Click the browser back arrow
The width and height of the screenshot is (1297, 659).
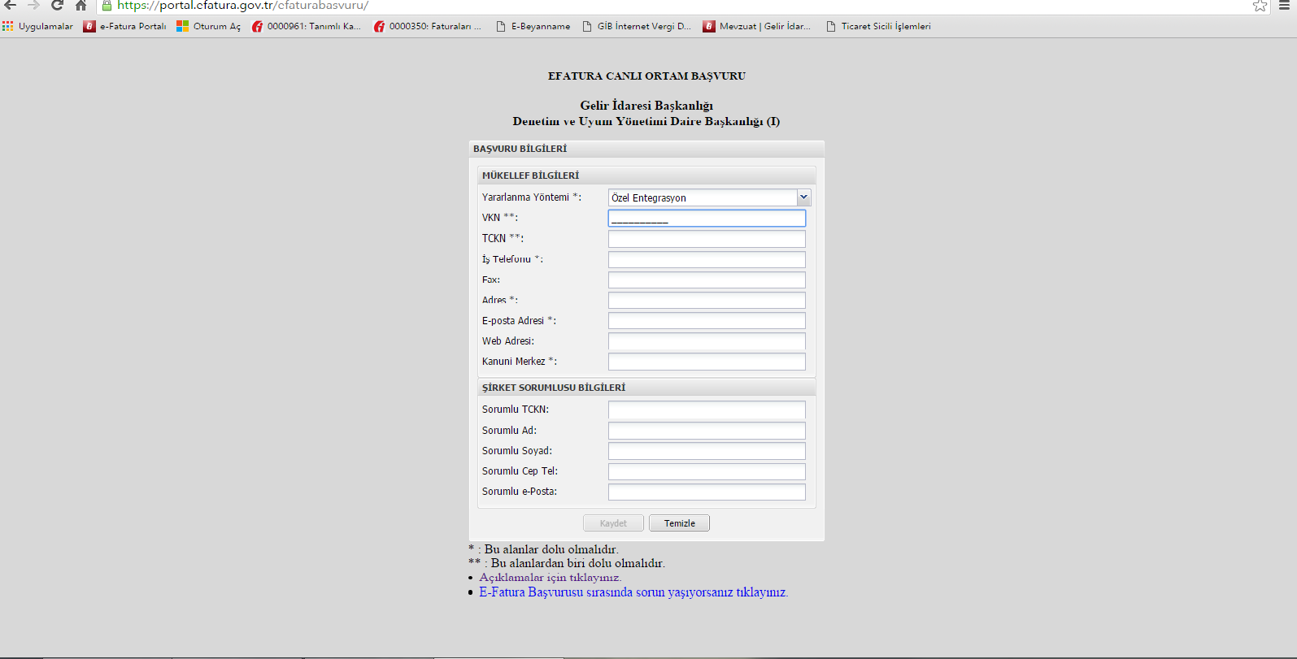[11, 5]
